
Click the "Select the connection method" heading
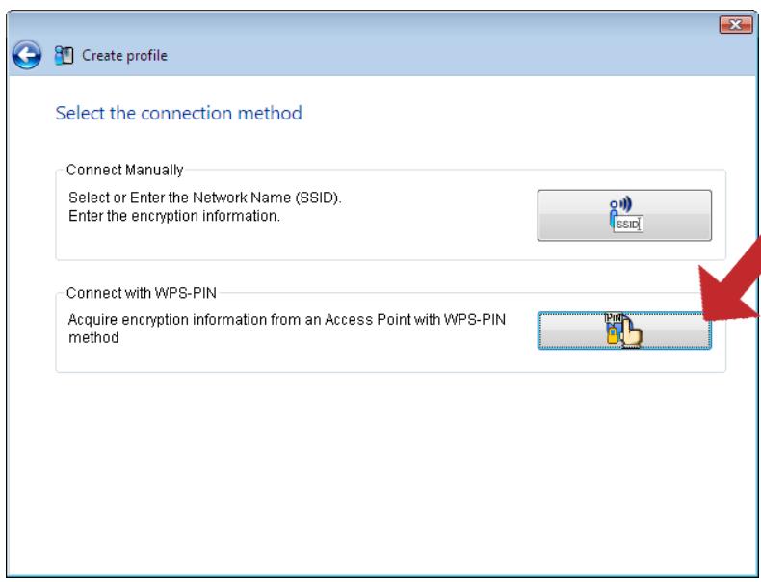click(x=178, y=113)
